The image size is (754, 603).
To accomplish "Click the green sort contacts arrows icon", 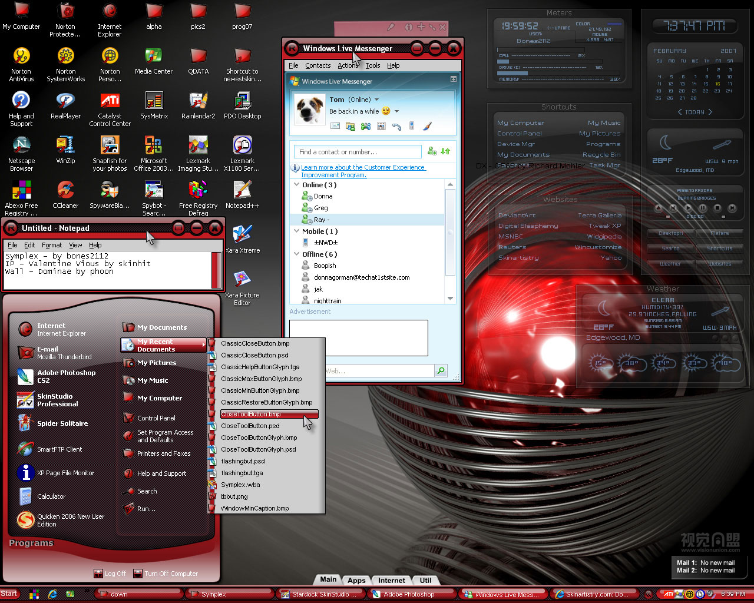I will tap(445, 151).
